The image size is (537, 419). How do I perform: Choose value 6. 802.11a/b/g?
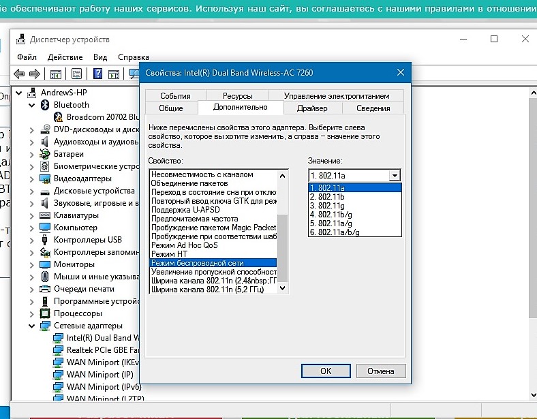pos(355,232)
